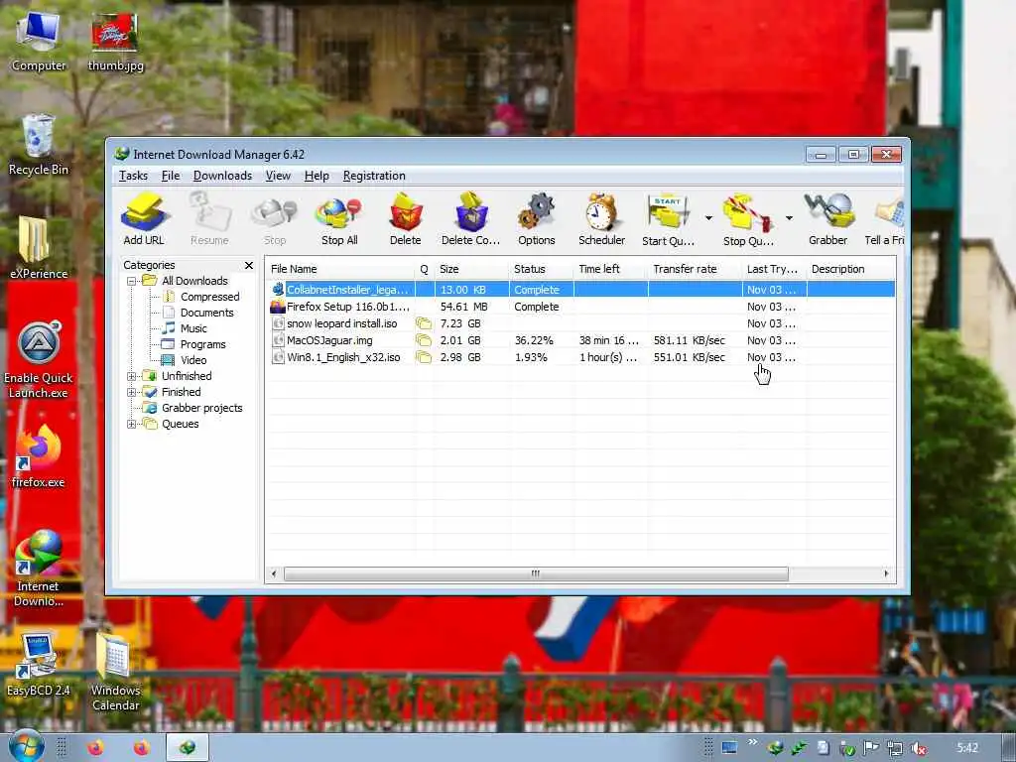Screen dimensions: 1016x762
Task: Click the scrollbar right arrow
Action: [886, 573]
